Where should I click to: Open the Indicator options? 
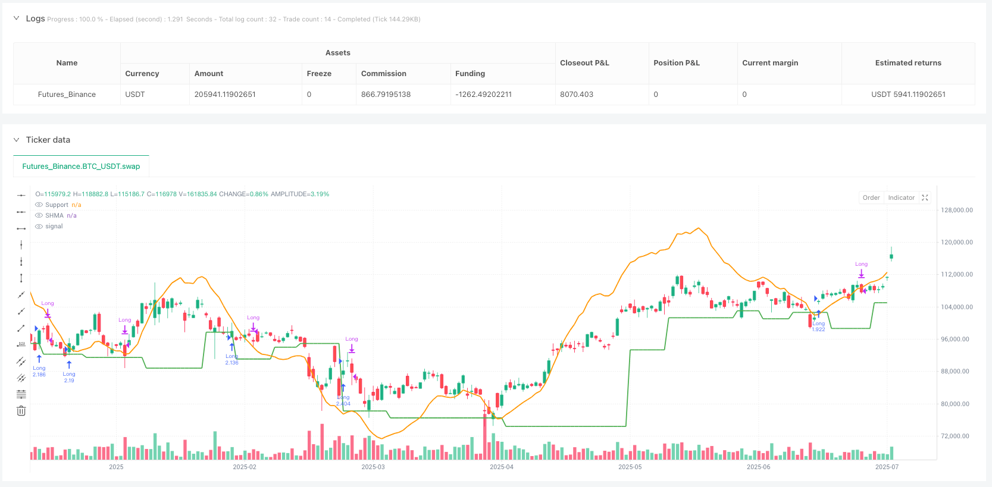901,198
